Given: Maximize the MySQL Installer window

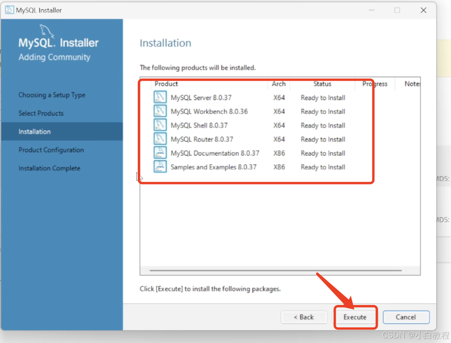Looking at the screenshot, I should 397,10.
